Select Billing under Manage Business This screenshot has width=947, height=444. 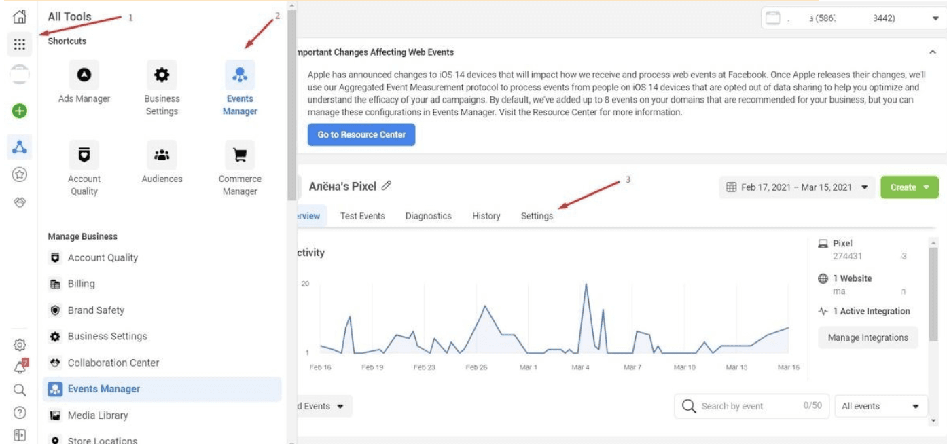tap(162, 284)
